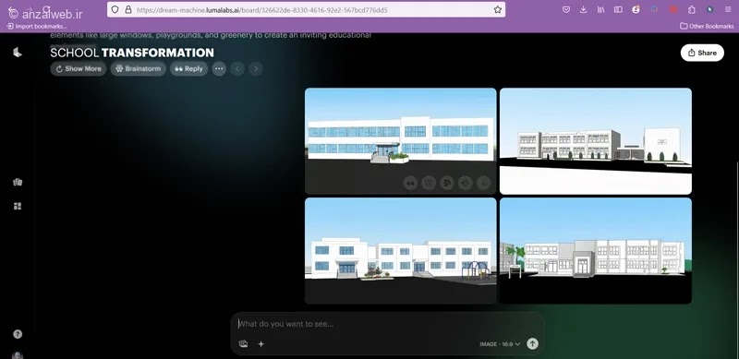The image size is (739, 359).
Task: Click the Luma logo icon in sidebar
Action: coord(18,53)
